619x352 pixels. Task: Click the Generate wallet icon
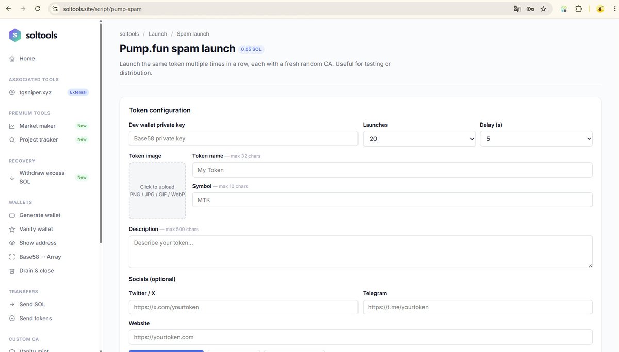[12, 215]
